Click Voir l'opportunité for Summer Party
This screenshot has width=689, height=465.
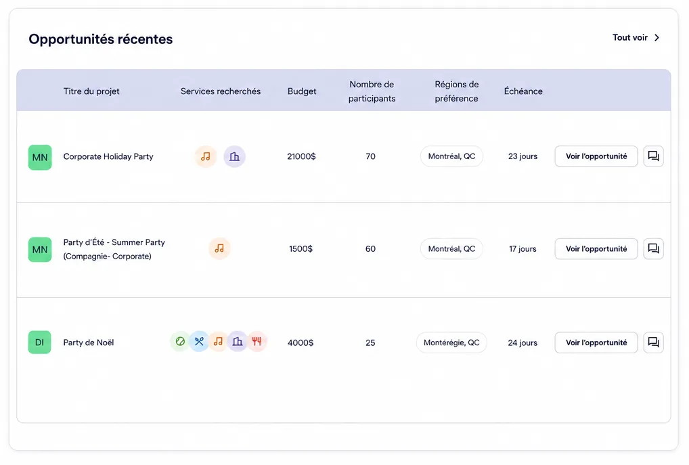596,249
